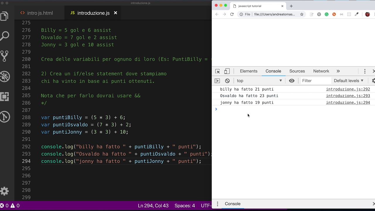This screenshot has height=211, width=375.
Task: Open the introduzione.js:292 source link
Action: 348,89
